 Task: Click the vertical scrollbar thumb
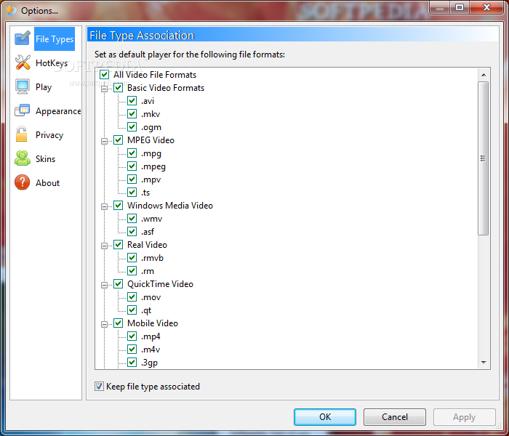coord(484,158)
